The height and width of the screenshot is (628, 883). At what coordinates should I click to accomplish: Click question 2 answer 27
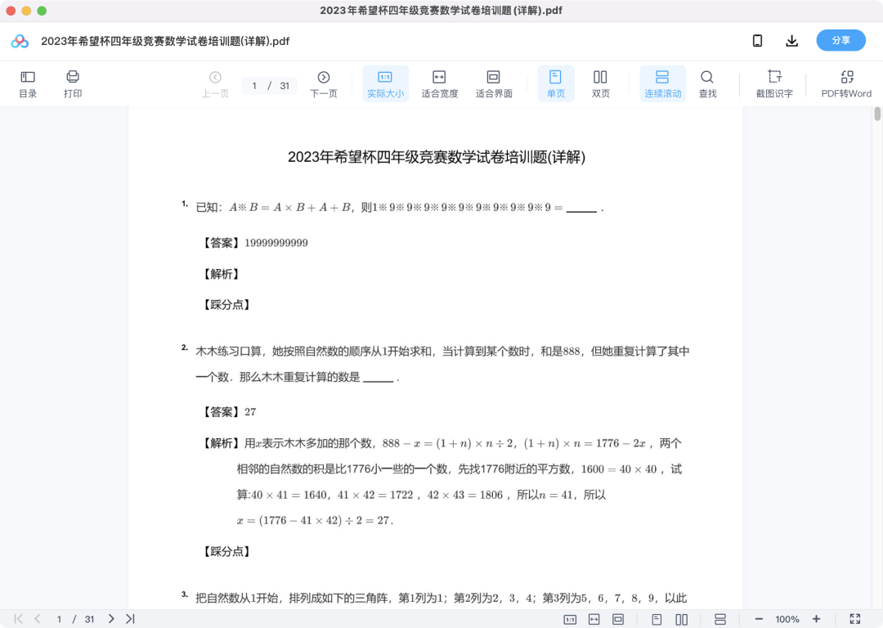point(250,412)
